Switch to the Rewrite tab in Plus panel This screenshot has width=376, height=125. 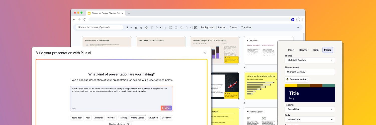pyautogui.click(x=303, y=50)
